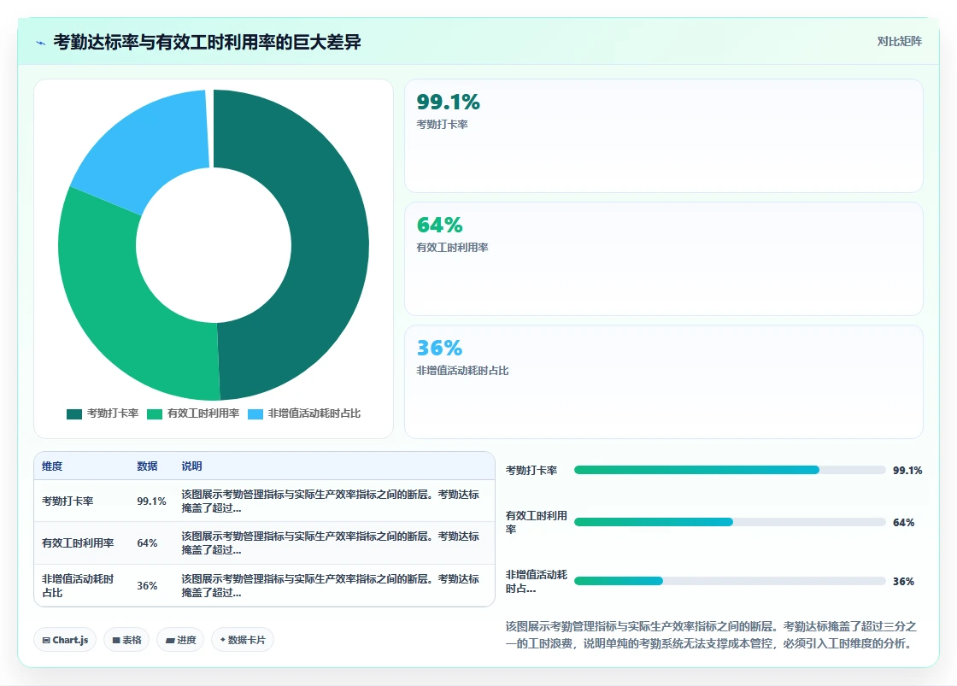Screen dimensions: 957x686
Task: Click the 有效工时利用率 progress bar
Action: tap(730, 522)
